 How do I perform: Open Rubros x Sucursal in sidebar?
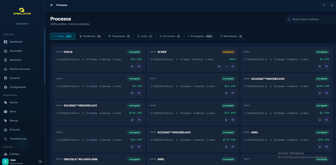(23, 69)
